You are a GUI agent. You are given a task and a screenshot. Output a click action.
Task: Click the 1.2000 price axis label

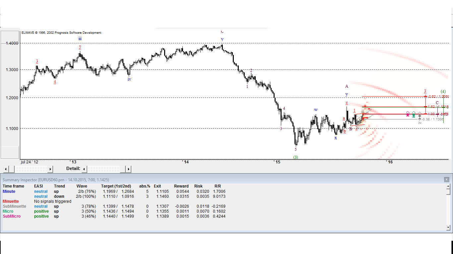coord(12,98)
